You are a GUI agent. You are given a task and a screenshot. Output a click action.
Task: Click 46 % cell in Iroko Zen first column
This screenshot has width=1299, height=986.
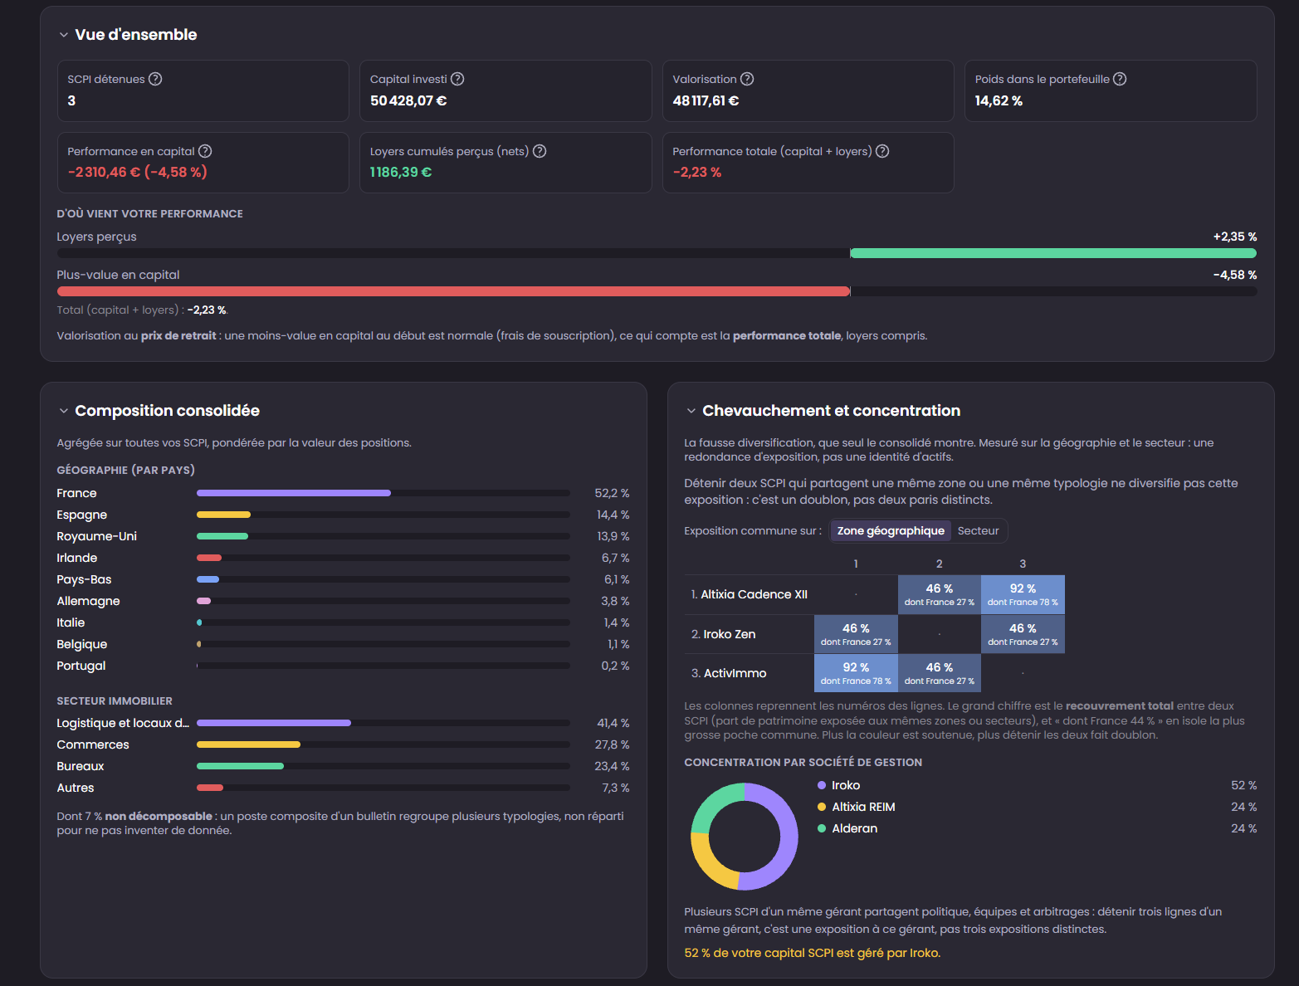click(x=856, y=634)
